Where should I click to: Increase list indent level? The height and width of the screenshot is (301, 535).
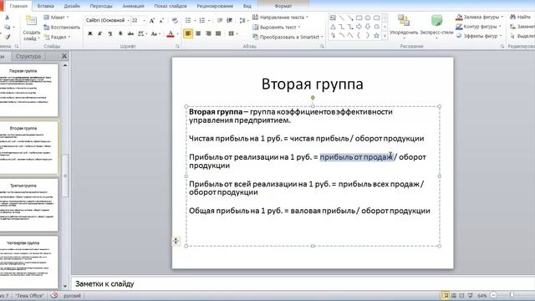click(230, 20)
